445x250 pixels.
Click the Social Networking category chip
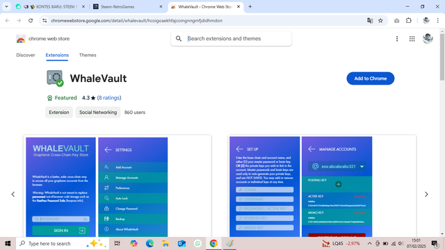pos(98,112)
